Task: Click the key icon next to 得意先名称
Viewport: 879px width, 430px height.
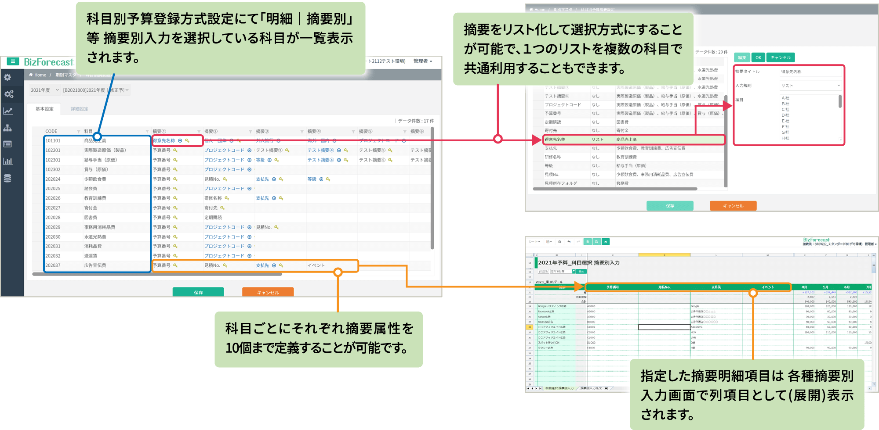Action: coord(187,141)
